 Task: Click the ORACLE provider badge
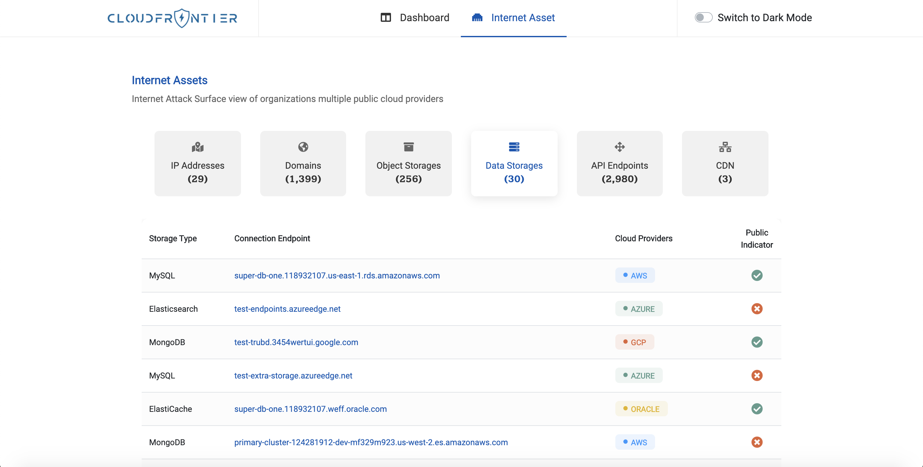pos(641,409)
